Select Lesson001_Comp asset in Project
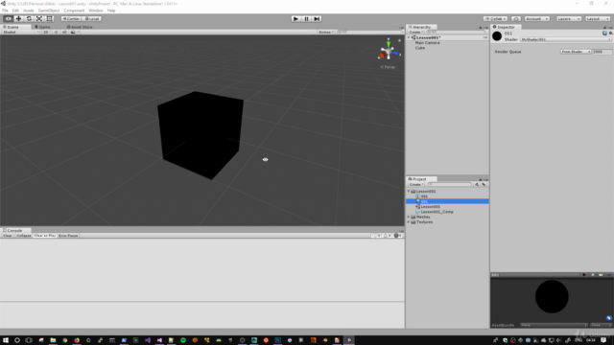 (x=437, y=212)
